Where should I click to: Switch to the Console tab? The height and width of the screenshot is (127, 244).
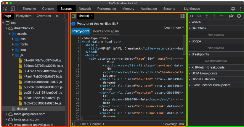[48, 9]
